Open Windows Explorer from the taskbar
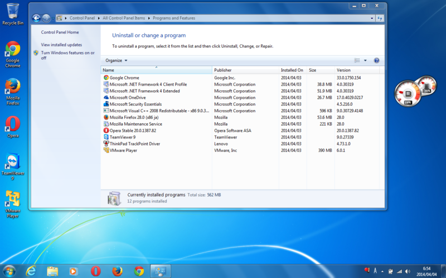Viewport: 446px width, 278px height. 52,271
